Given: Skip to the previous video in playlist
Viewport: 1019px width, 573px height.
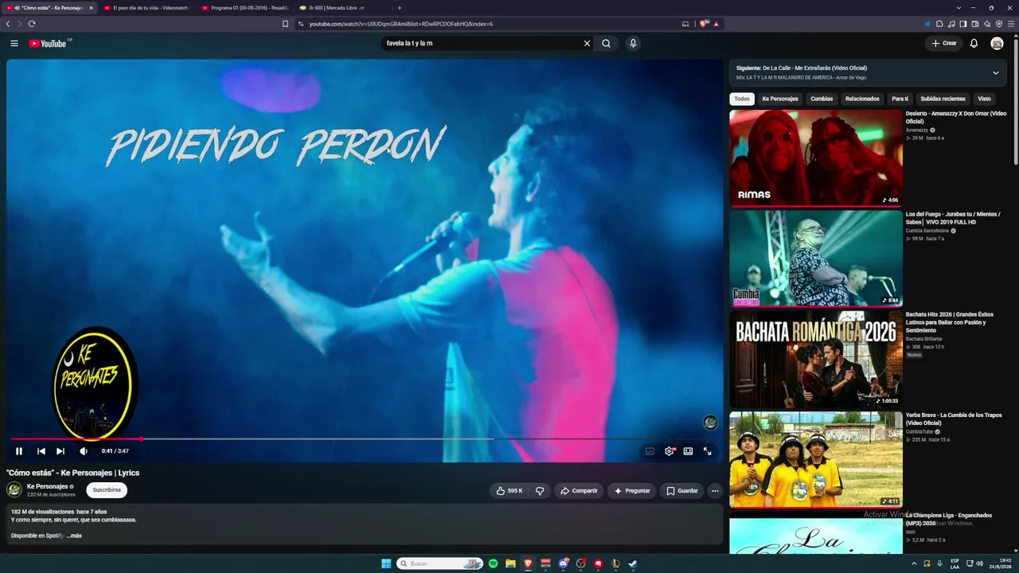Looking at the screenshot, I should [41, 451].
